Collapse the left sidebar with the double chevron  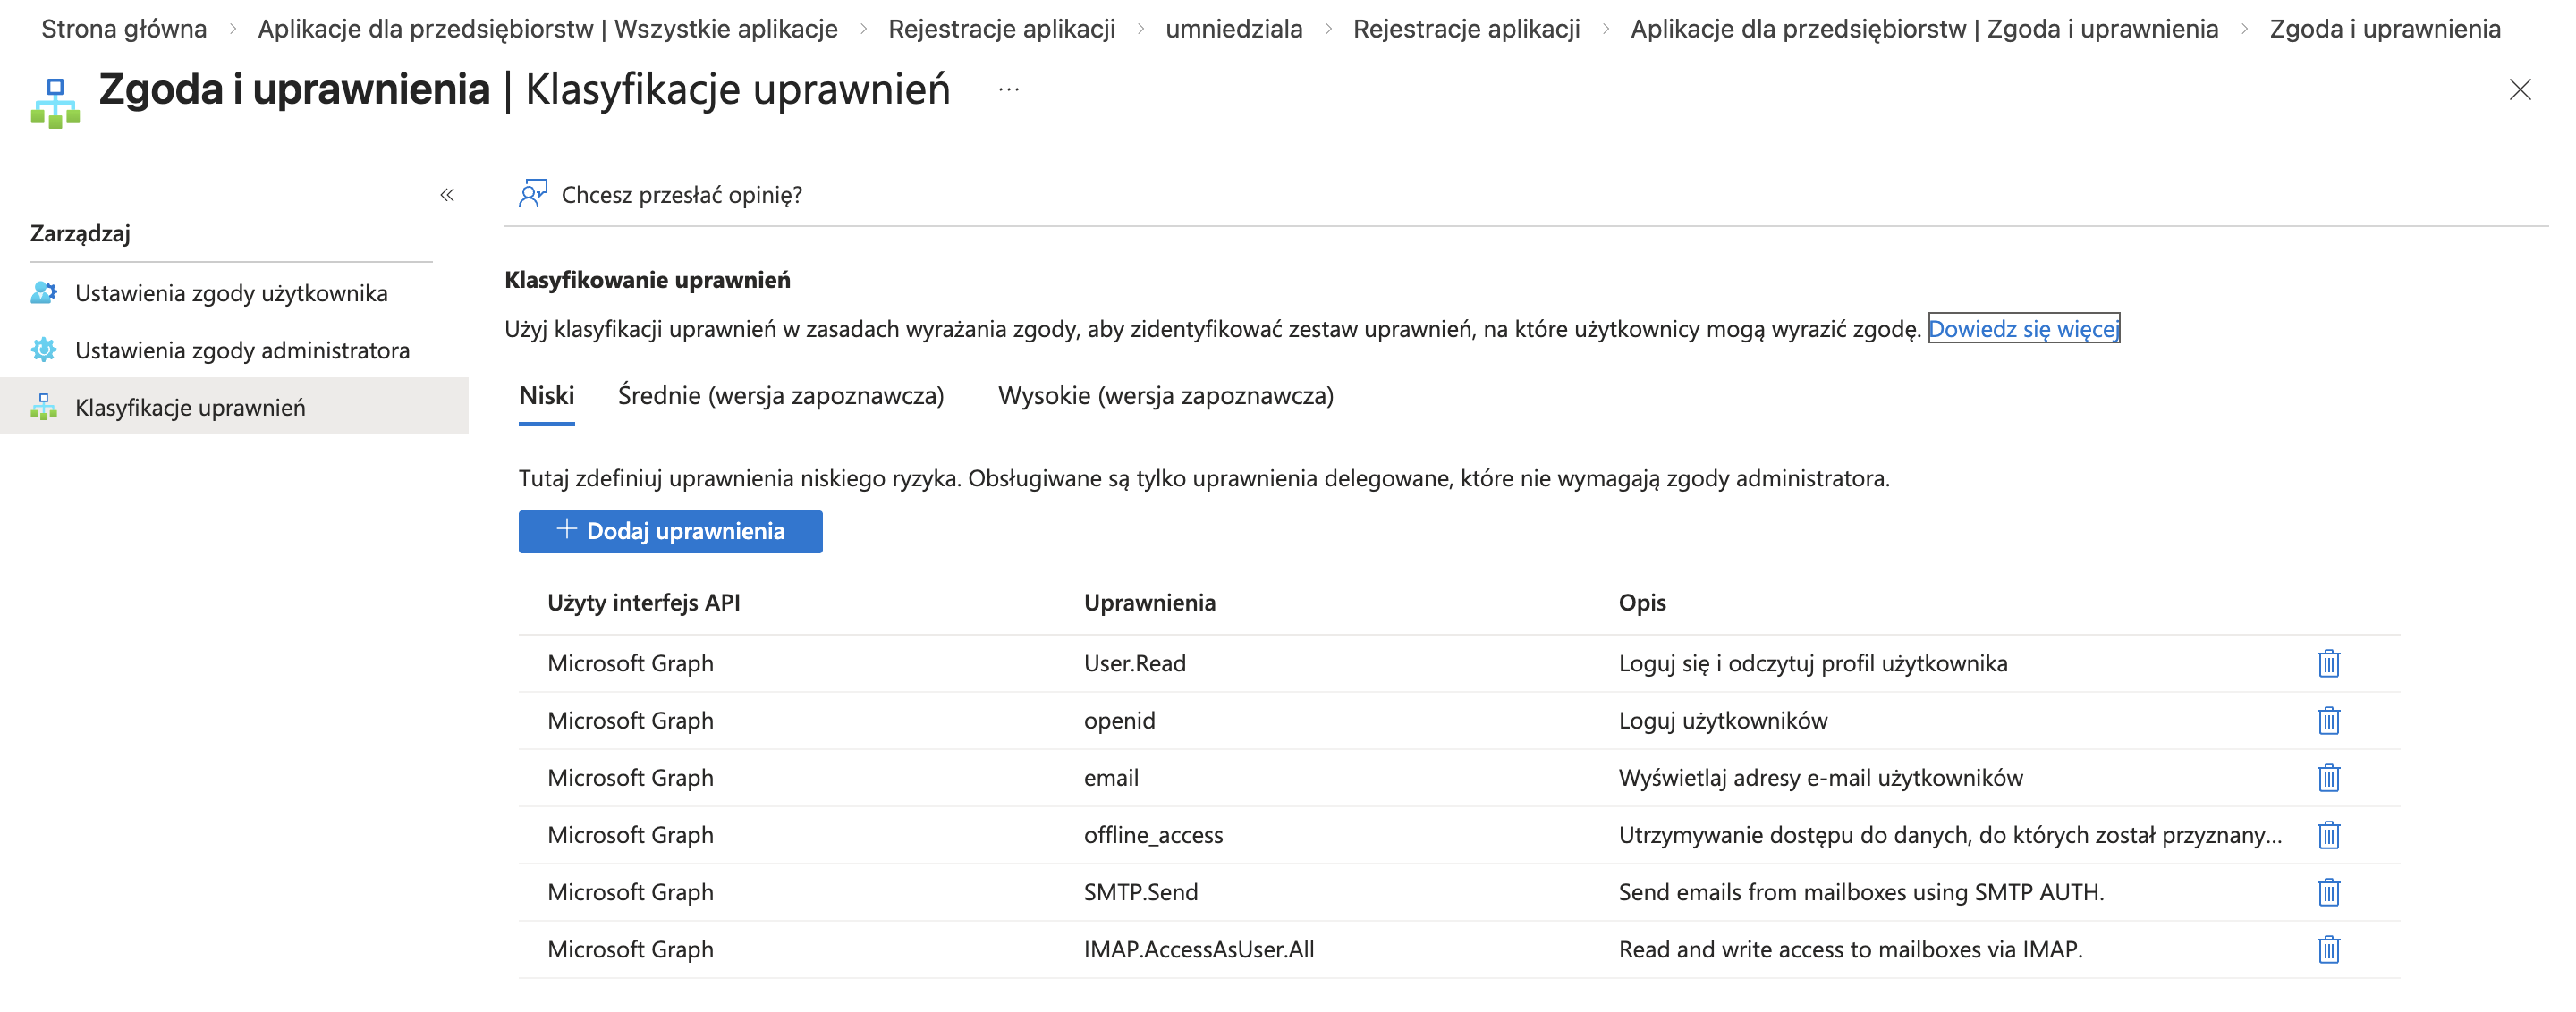pos(447,195)
